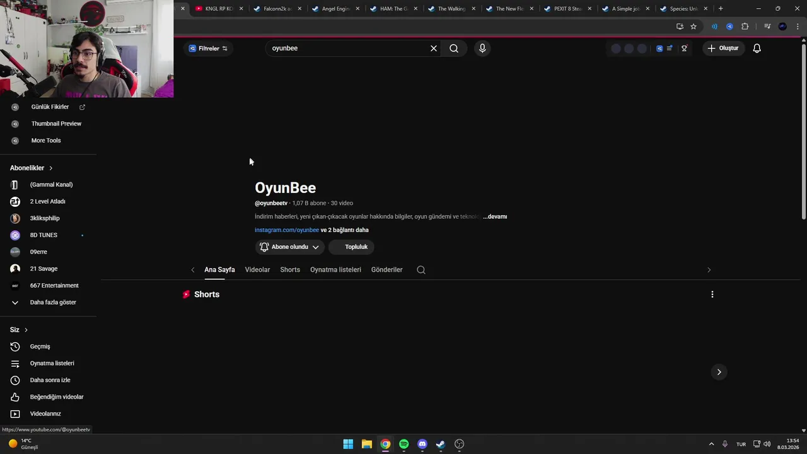Switch to A Simple job tab
This screenshot has height=454, width=807.
coord(625,9)
